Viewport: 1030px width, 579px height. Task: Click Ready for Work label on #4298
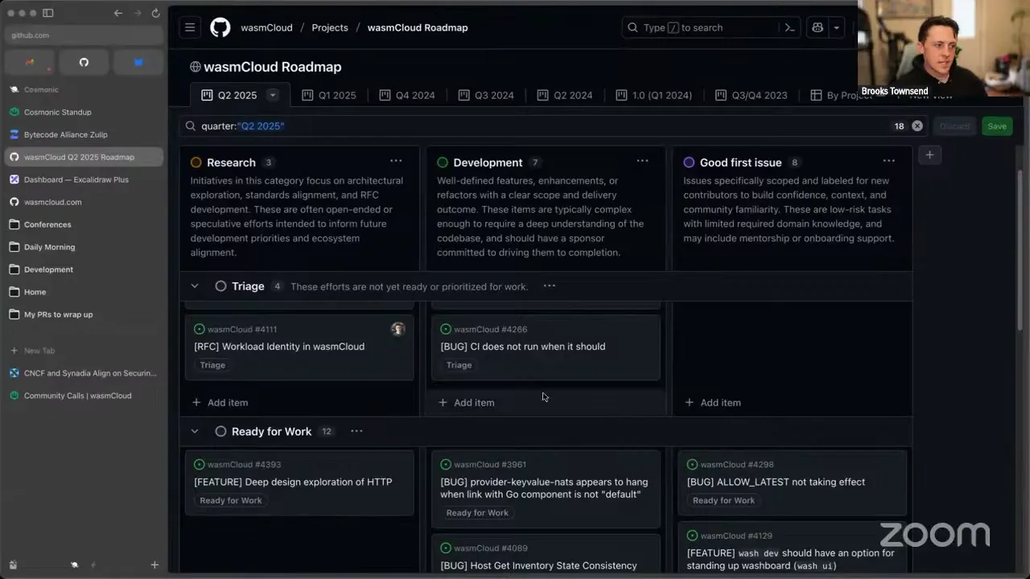click(723, 500)
